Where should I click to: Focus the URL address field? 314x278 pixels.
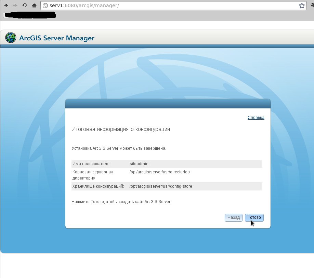pyautogui.click(x=173, y=5)
